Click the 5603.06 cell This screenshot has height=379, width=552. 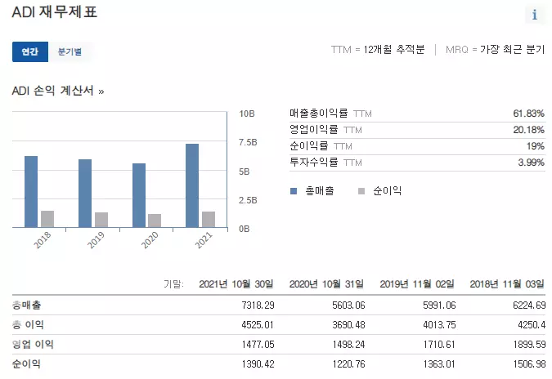[x=348, y=305]
